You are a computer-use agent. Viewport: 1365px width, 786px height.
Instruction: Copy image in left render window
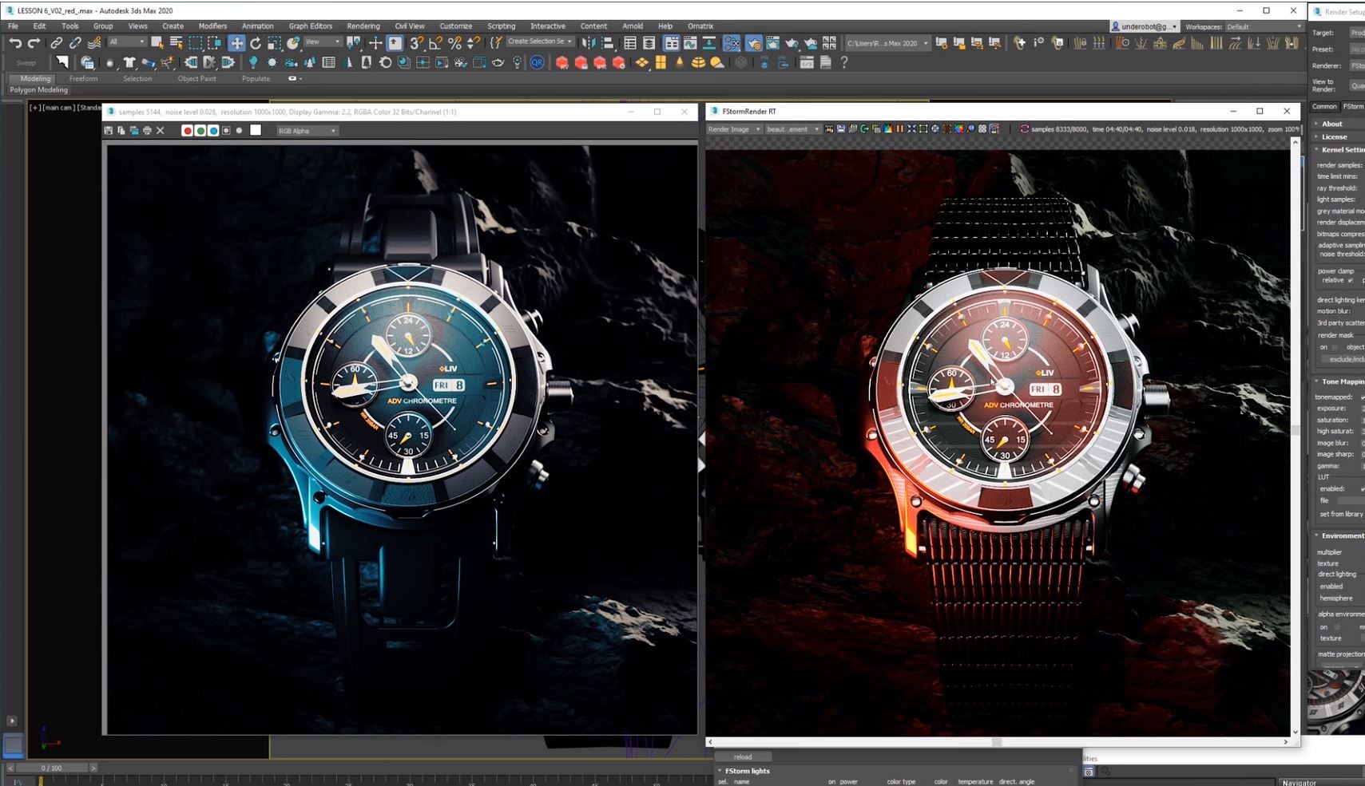point(121,131)
